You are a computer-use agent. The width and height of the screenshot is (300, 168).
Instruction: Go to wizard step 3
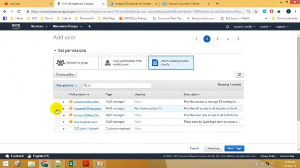217,39
